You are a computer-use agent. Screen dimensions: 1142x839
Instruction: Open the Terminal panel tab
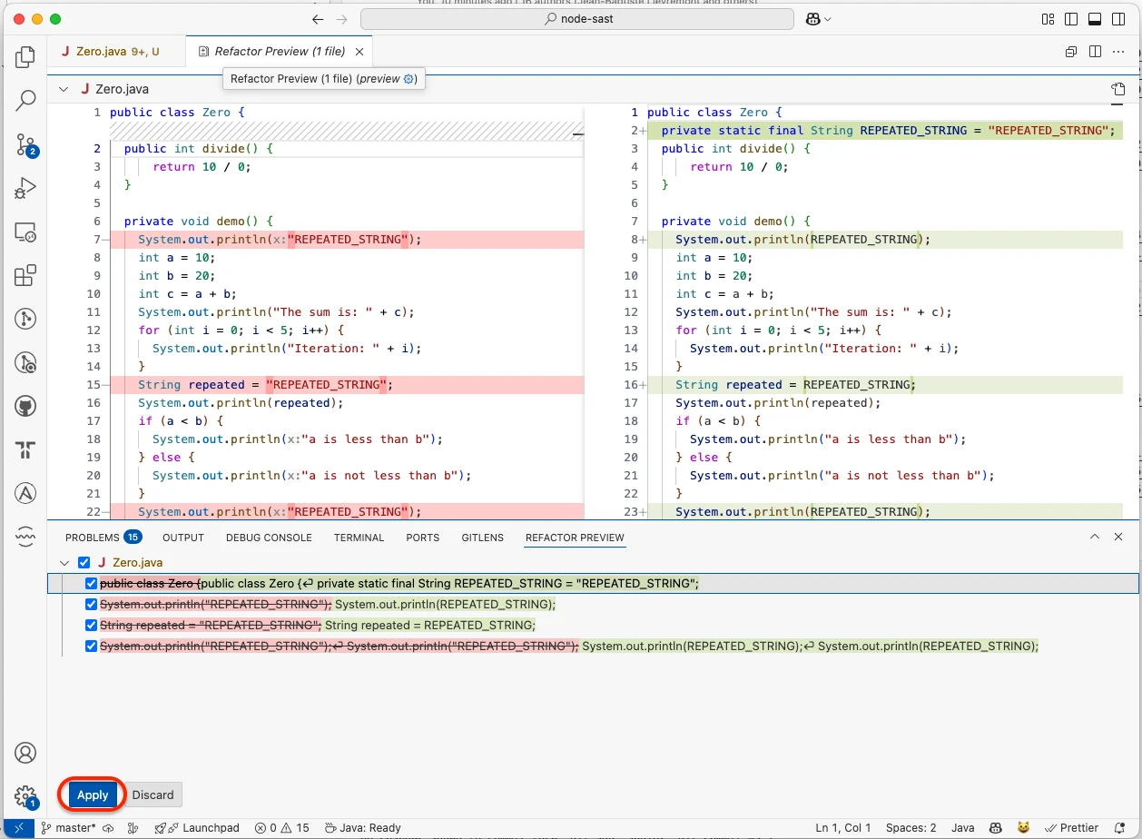pos(359,537)
